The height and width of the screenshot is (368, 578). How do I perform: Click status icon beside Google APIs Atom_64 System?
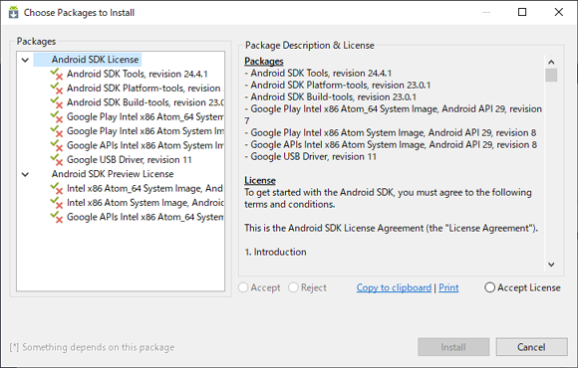click(57, 217)
